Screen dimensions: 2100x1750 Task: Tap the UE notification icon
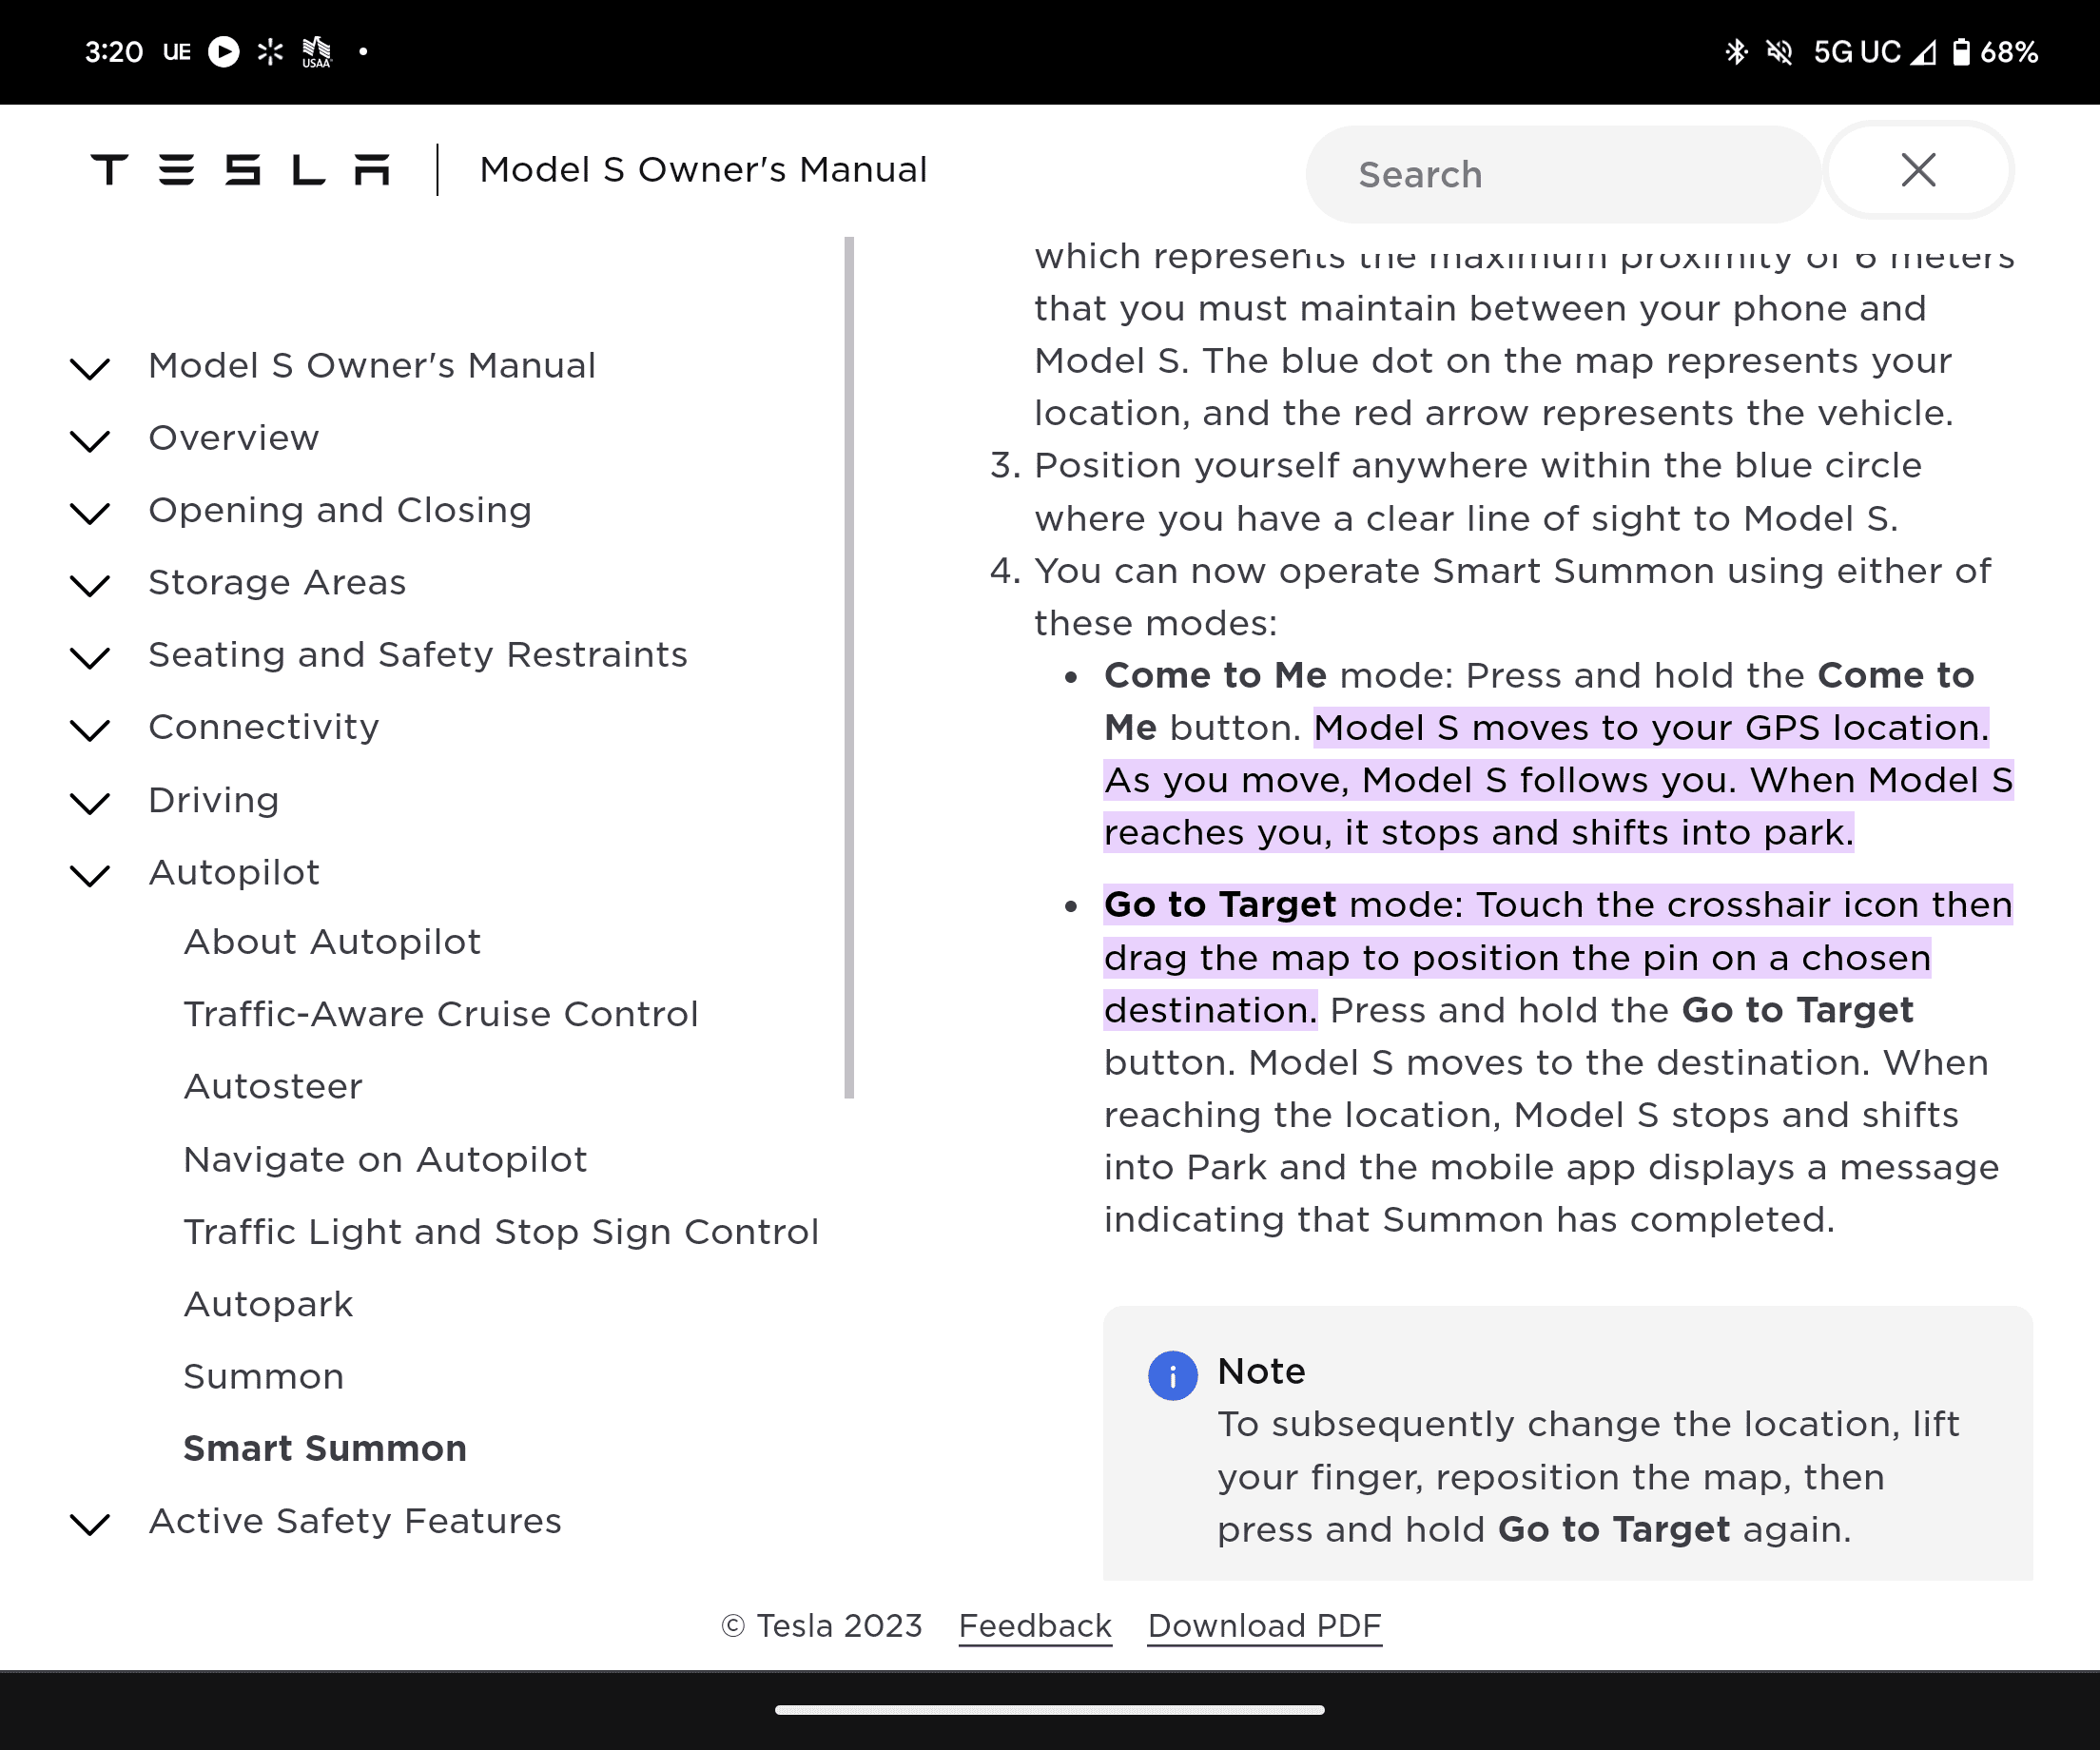pos(177,52)
